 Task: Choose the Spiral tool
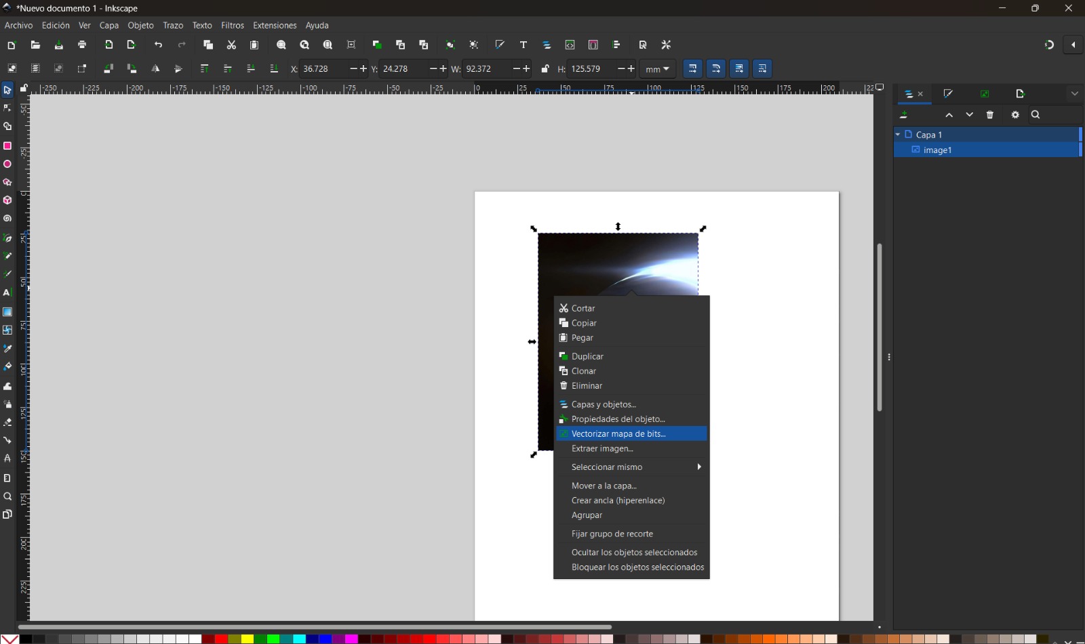pos(7,219)
